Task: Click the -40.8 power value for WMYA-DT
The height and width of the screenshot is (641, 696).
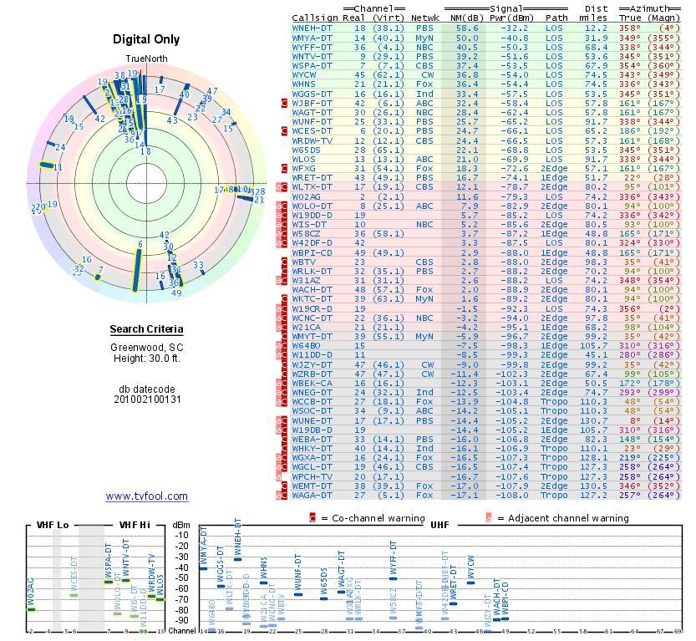Action: [x=515, y=38]
